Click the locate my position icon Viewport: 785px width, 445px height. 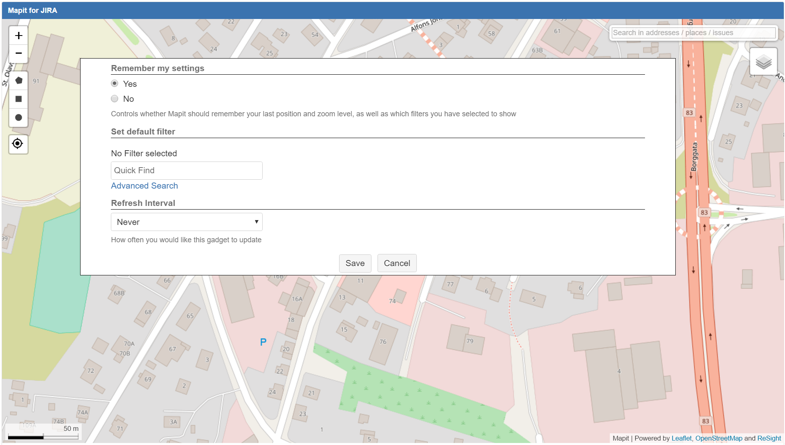[18, 144]
